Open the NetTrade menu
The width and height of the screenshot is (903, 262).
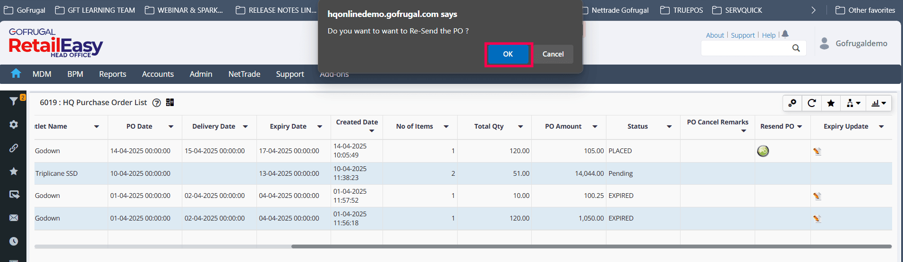pos(244,74)
